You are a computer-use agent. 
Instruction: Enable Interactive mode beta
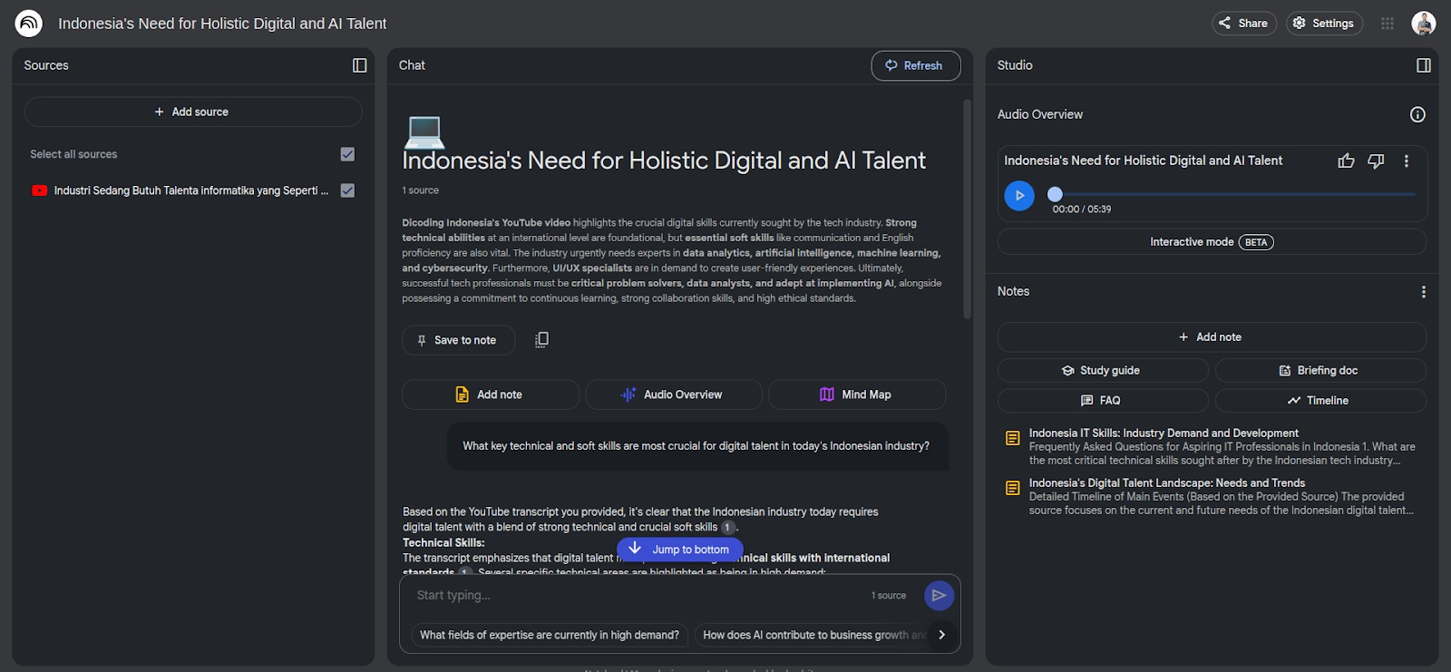[1211, 242]
